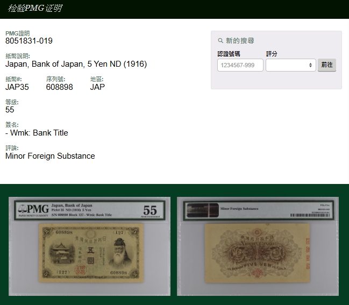Click the PMG logo on front slab label

[33, 210]
